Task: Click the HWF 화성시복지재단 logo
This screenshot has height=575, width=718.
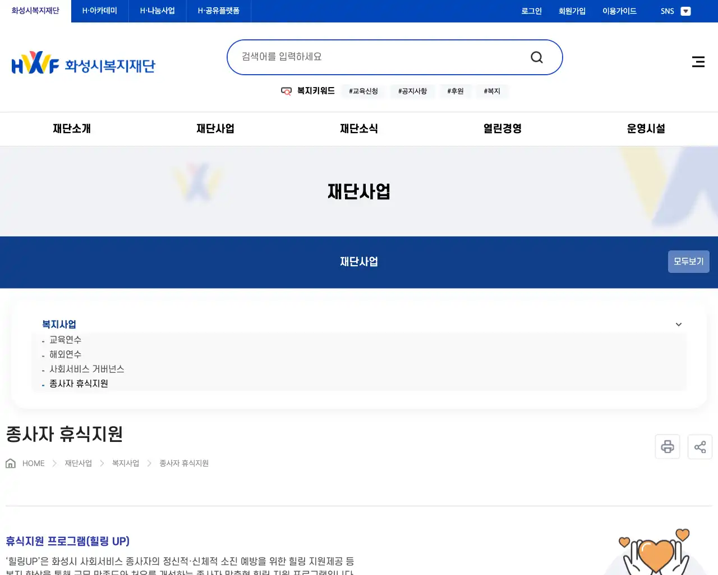Action: (x=83, y=62)
